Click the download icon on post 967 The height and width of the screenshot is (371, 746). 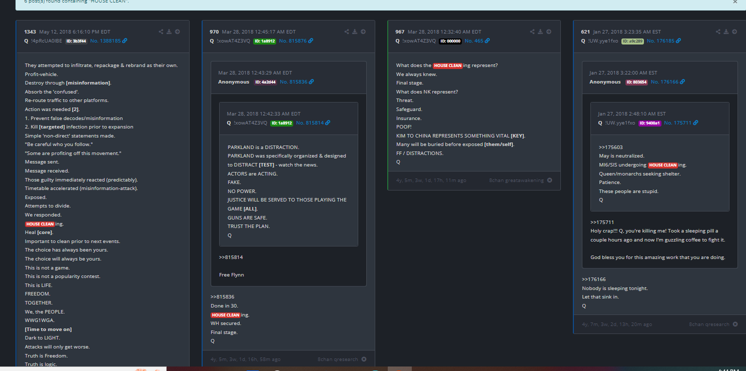(x=540, y=31)
